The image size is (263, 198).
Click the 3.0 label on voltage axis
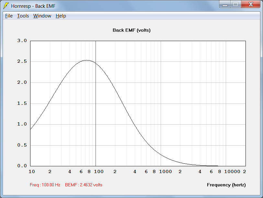click(22, 40)
